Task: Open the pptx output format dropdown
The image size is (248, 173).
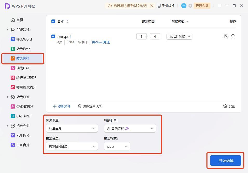Action: click(x=117, y=147)
